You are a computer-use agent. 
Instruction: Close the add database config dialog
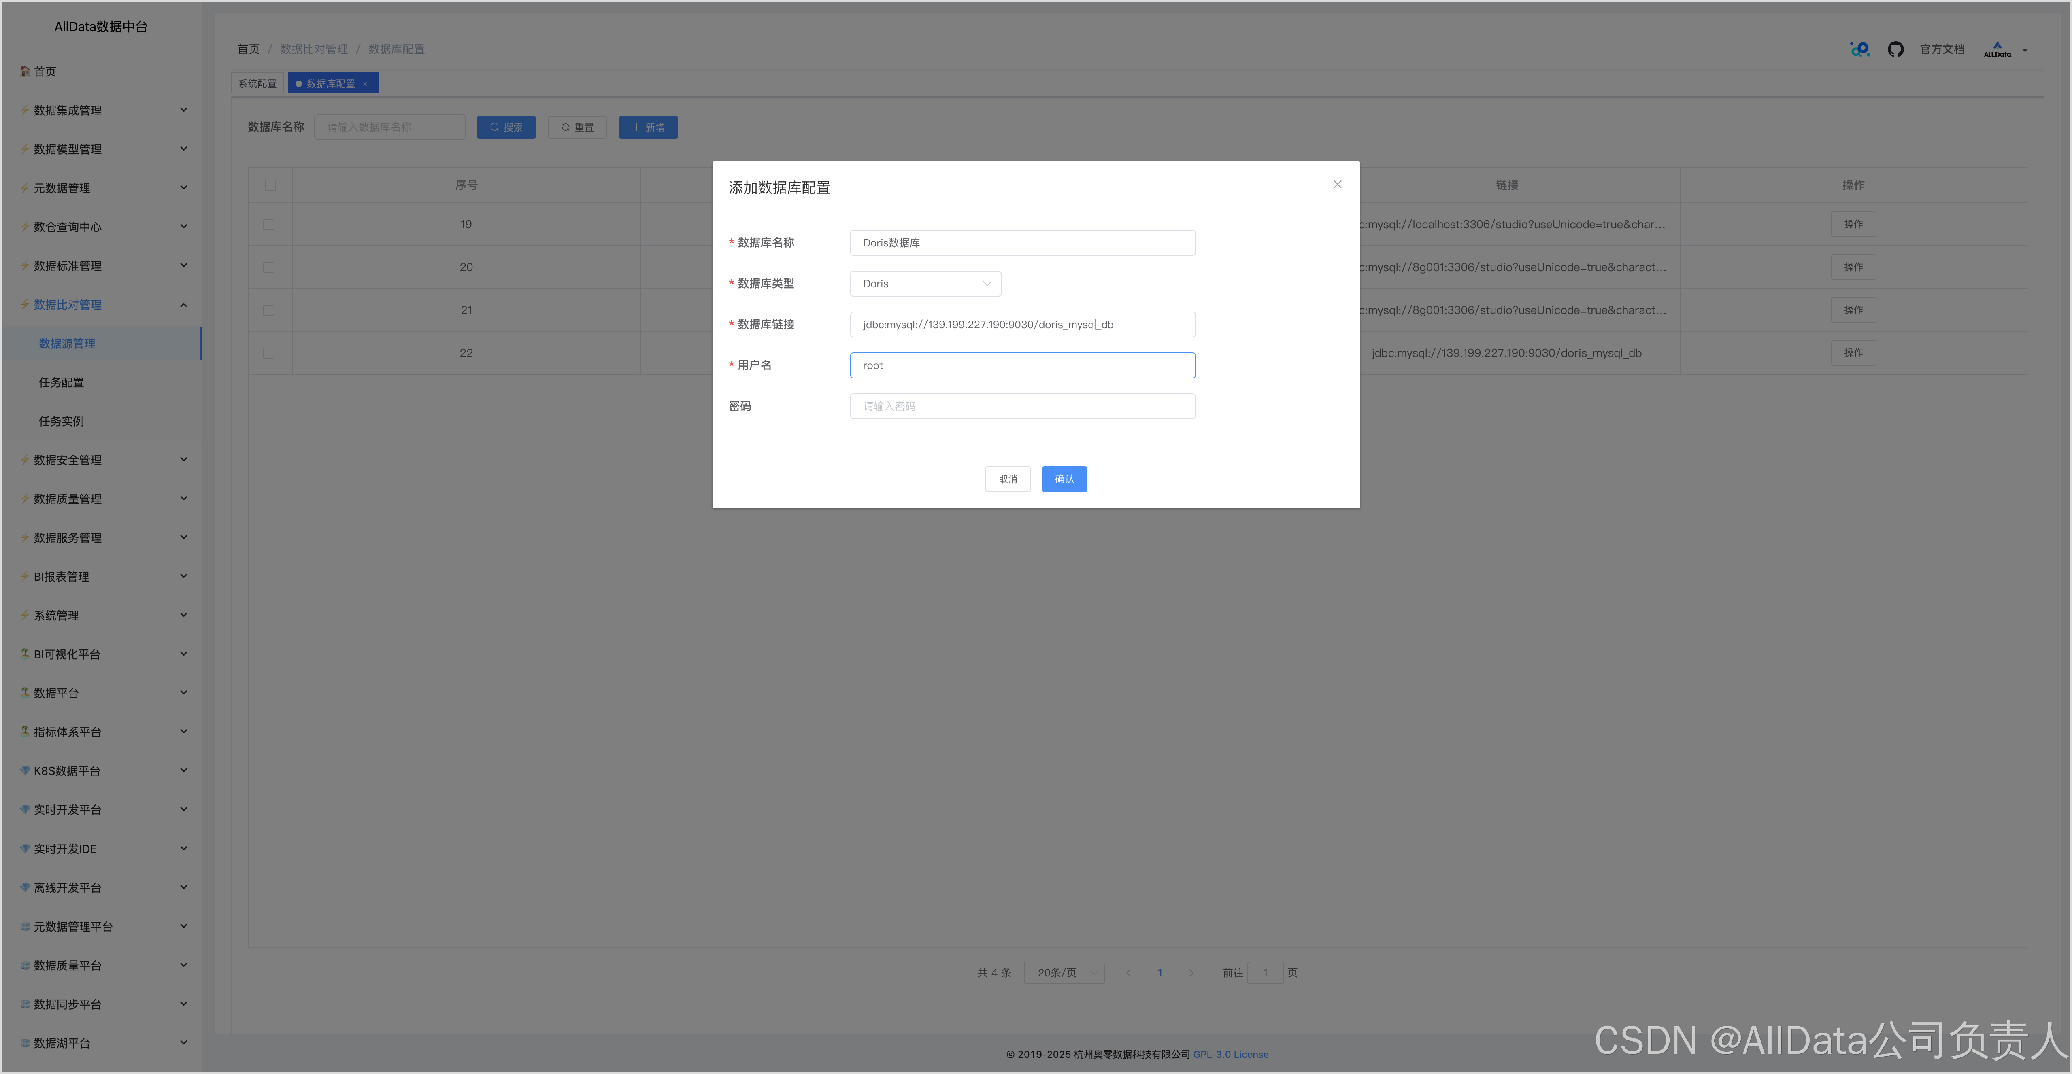coord(1337,184)
